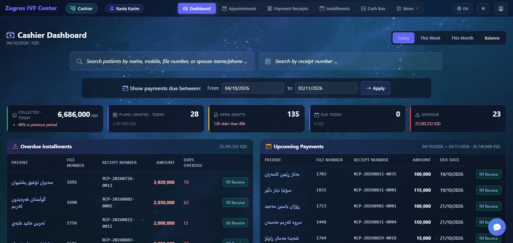Select the Balance period filter
This screenshot has height=243, width=513.
click(x=492, y=38)
